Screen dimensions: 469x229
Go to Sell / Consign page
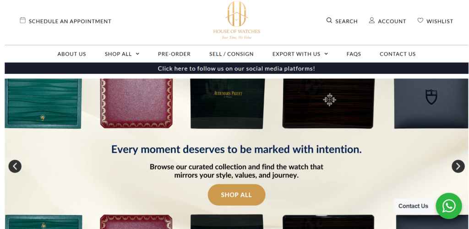231,54
